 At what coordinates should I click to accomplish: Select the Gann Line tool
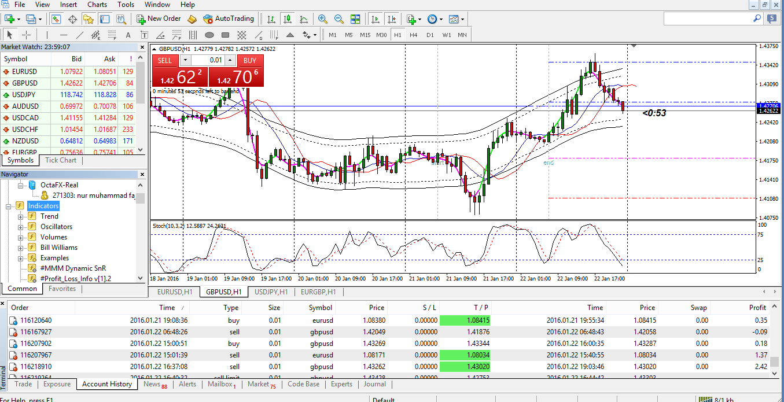coord(258,35)
